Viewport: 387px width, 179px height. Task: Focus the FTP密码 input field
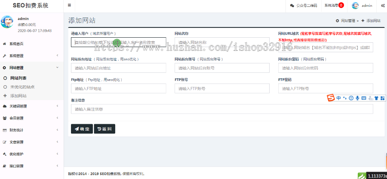click(x=326, y=89)
